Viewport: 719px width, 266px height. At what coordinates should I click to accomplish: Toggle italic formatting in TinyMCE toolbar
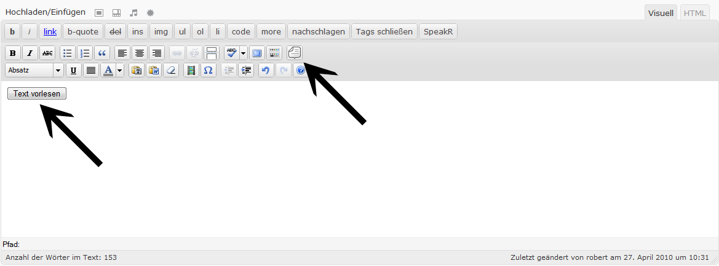pyautogui.click(x=30, y=53)
